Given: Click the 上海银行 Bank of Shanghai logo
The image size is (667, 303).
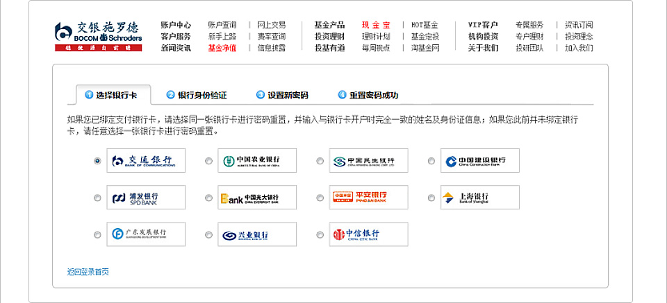Looking at the screenshot, I should [x=480, y=198].
